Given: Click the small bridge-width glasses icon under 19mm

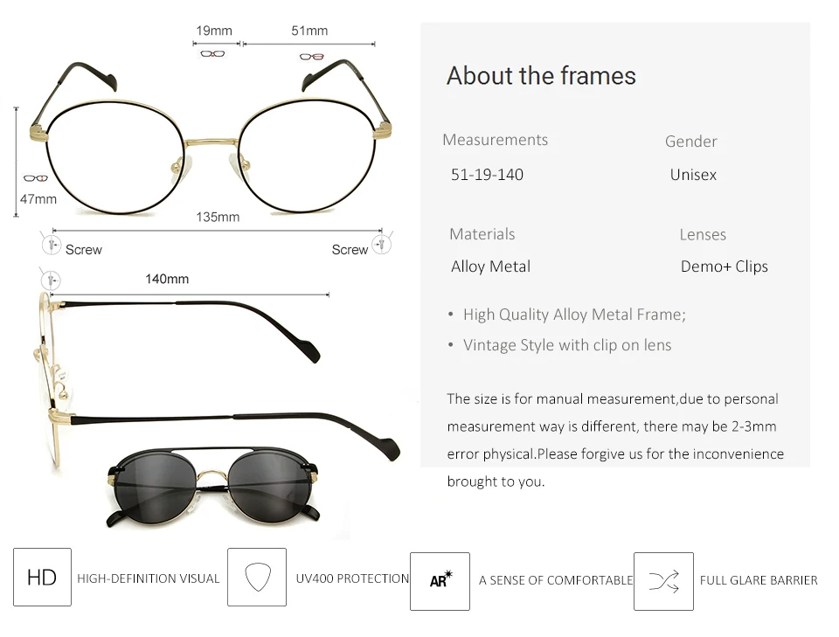Looking at the screenshot, I should coord(212,53).
